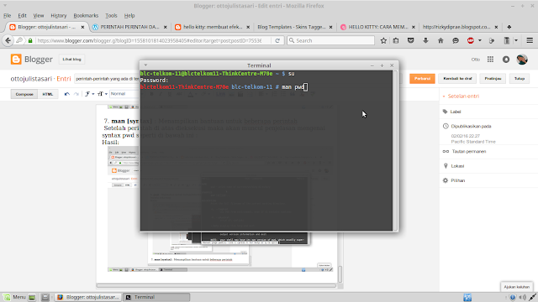Open the Tools menu

click(x=111, y=15)
